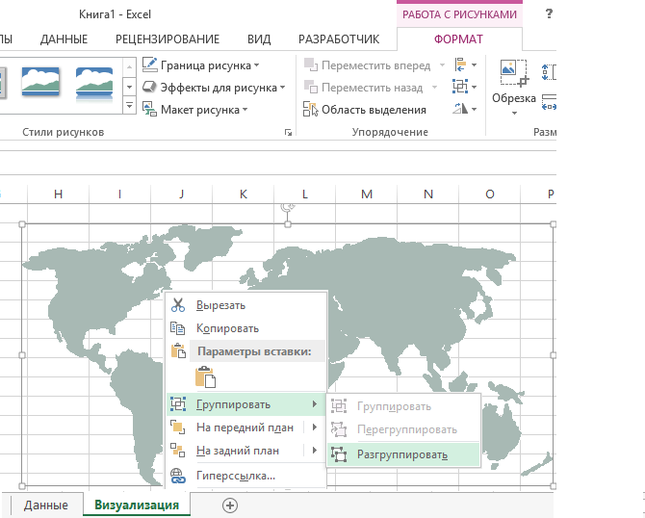Image resolution: width=645 pixels, height=518 pixels.
Task: Open Picture Styles dialog launcher
Action: 287,132
